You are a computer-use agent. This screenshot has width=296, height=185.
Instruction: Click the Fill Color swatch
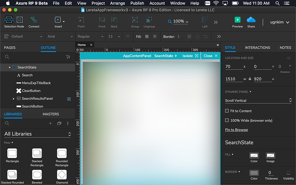(x=254, y=155)
